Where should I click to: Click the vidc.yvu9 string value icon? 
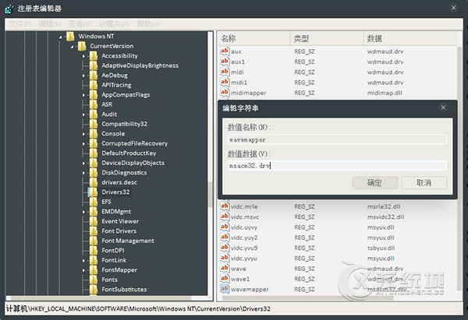225,248
